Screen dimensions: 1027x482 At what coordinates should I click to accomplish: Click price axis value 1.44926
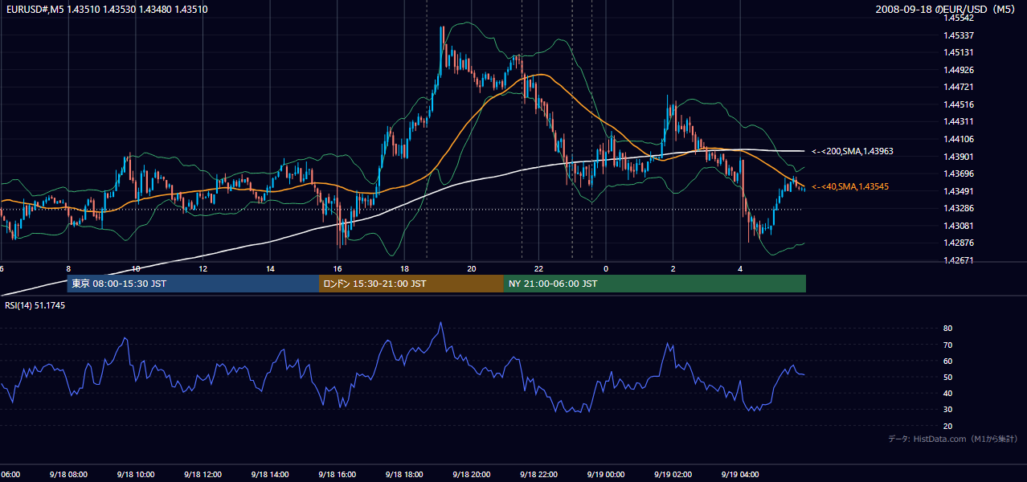pos(959,70)
